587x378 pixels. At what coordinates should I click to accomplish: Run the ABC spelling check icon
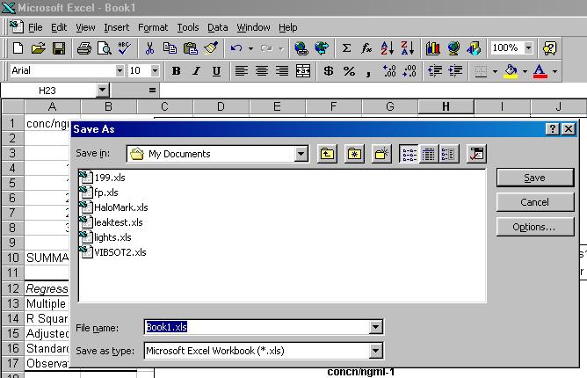(x=124, y=48)
